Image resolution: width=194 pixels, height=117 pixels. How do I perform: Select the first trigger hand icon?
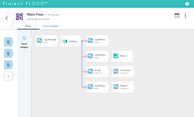click(9, 42)
